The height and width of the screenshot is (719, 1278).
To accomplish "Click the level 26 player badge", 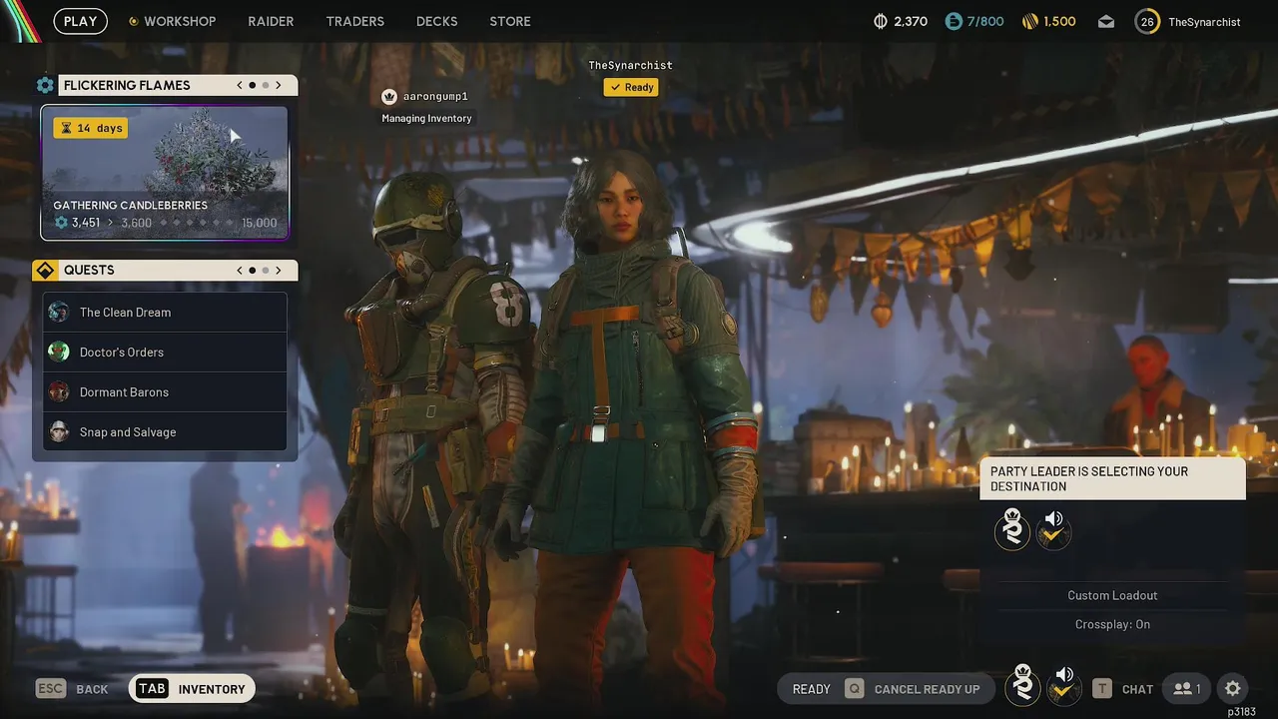I will 1147,21.
